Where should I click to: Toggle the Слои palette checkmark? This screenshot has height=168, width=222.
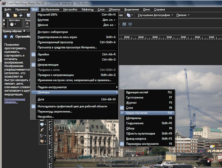(x=122, y=108)
